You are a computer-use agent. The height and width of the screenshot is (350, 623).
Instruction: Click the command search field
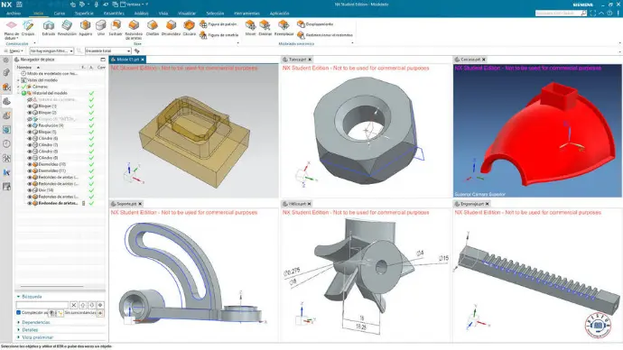coord(560,14)
